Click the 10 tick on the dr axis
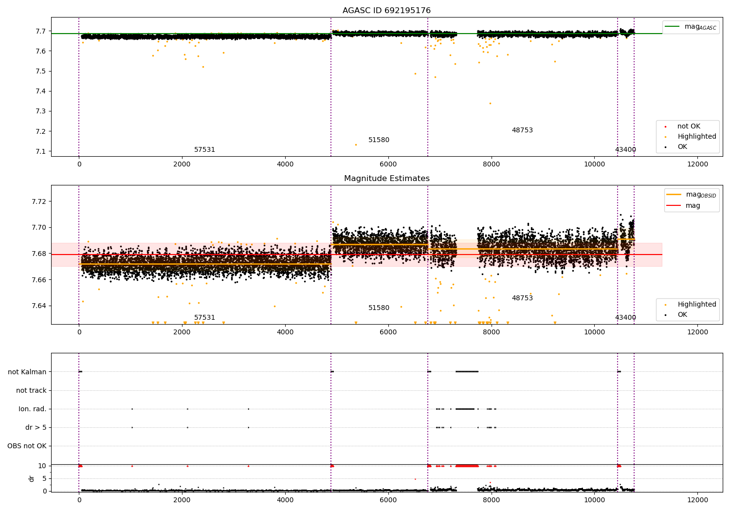 [x=42, y=466]
